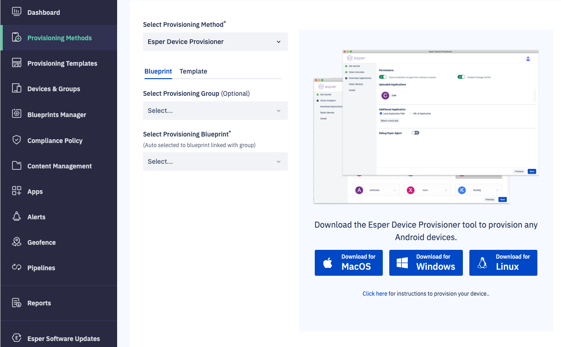This screenshot has width=561, height=347.
Task: Click the Esper Device Provisioner preview image
Action: [x=426, y=125]
